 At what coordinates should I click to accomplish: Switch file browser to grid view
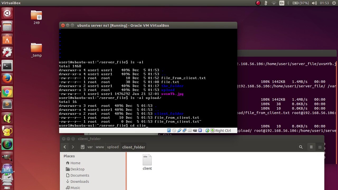(x=320, y=147)
